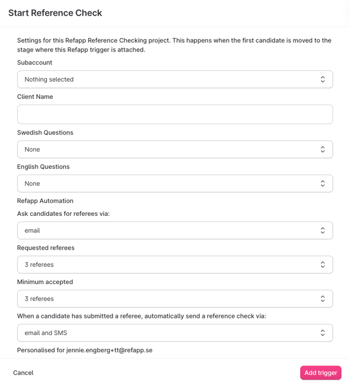
Task: Open the English Questions dropdown
Action: tap(167, 183)
